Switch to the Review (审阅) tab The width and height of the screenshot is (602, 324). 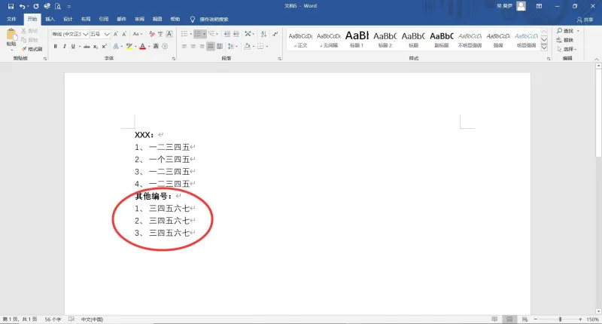[139, 20]
